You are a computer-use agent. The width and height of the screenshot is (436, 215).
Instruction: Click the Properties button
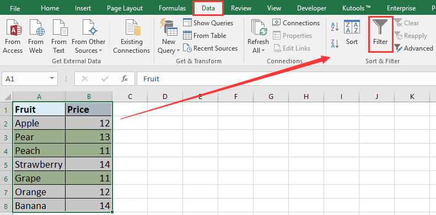tap(292, 36)
